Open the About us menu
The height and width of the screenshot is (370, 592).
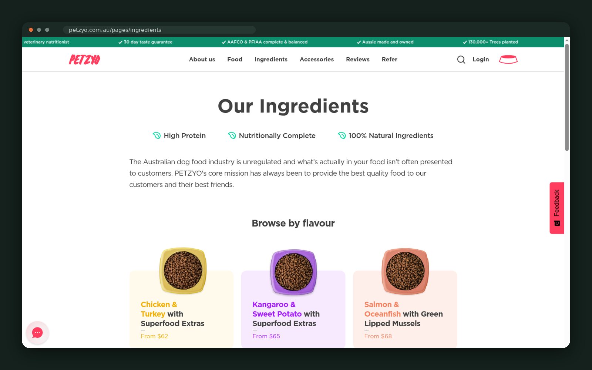(x=202, y=59)
